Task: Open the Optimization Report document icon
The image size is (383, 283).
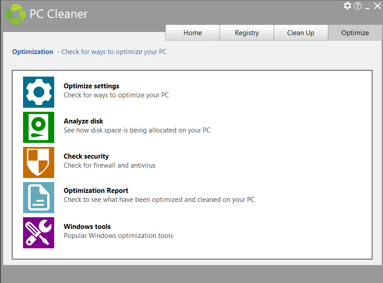Action: [38, 198]
